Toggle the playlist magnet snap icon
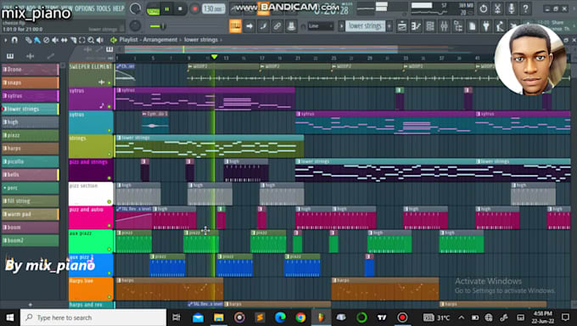 [14, 40]
